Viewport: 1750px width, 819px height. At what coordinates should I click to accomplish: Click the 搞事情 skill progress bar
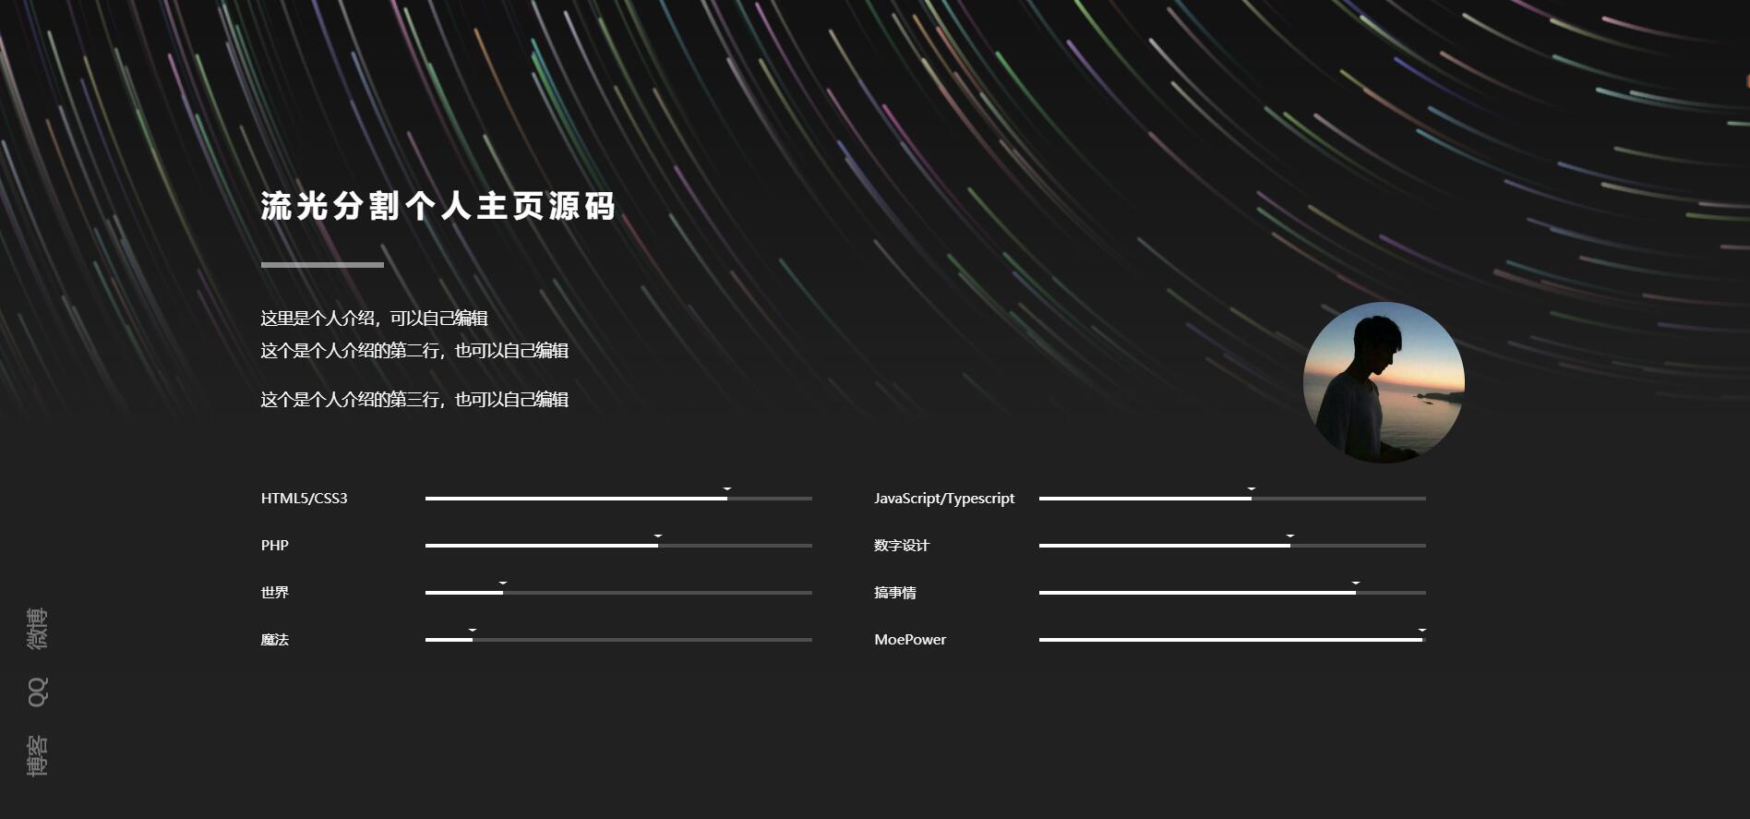[x=1232, y=593]
